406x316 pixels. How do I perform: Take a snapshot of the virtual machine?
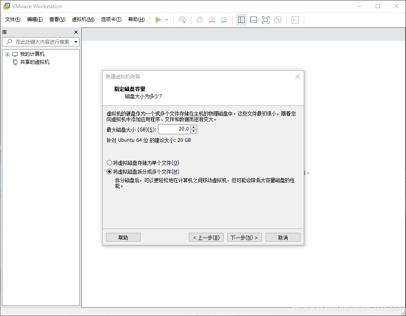[x=199, y=19]
